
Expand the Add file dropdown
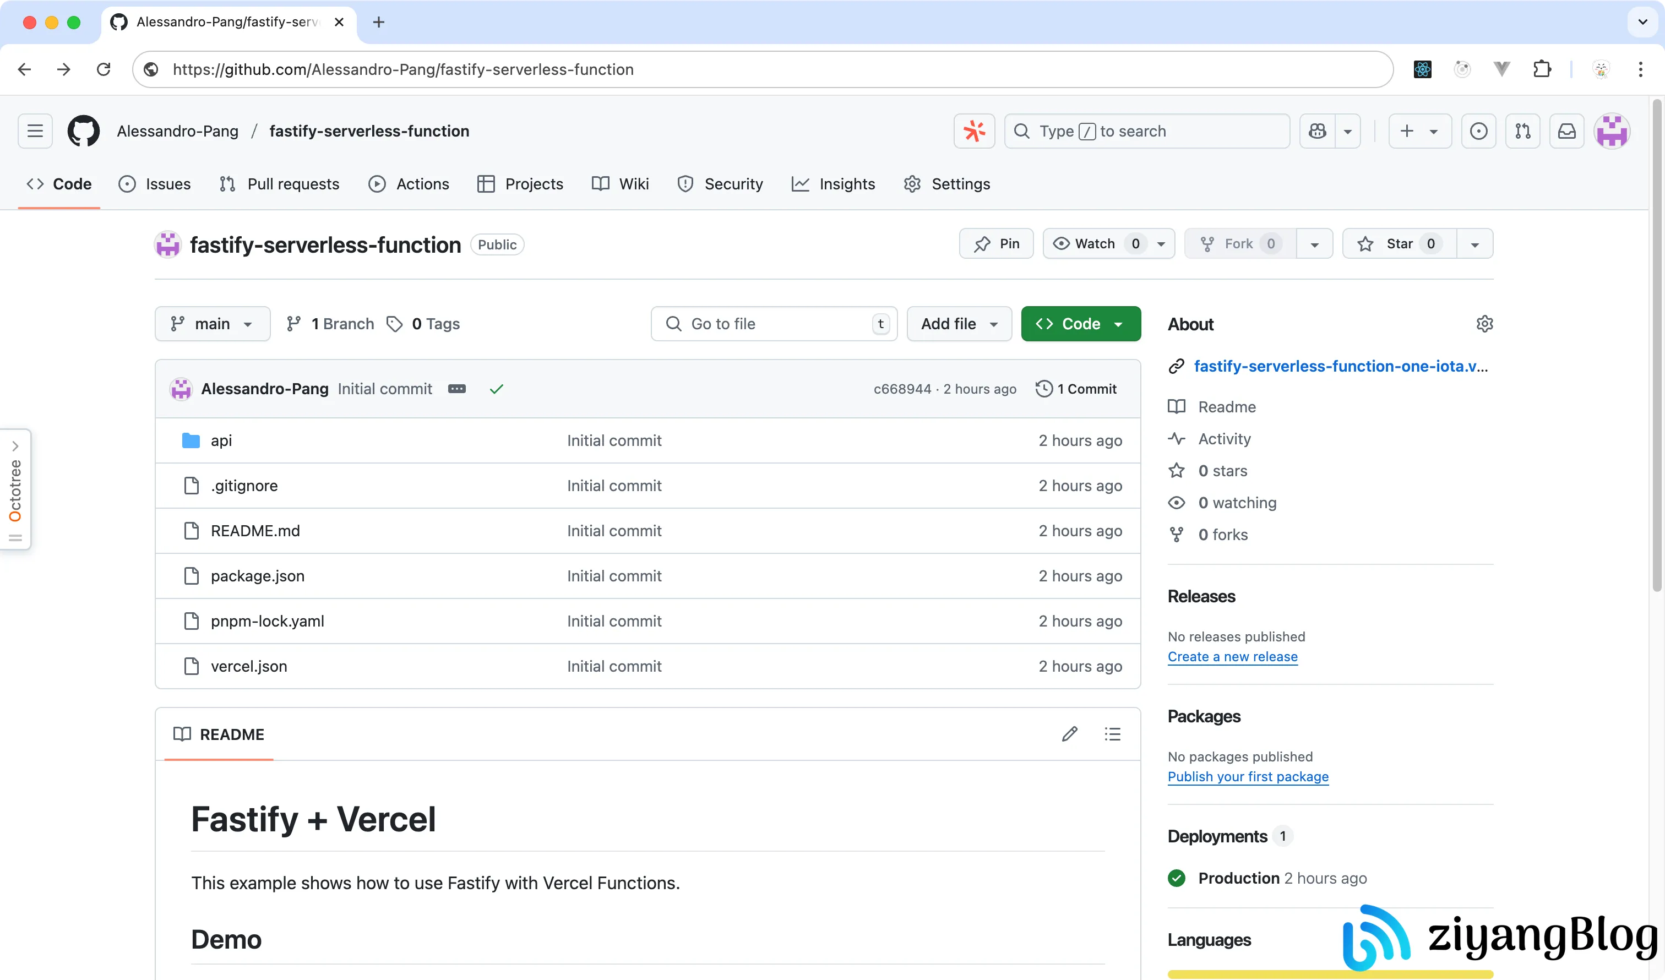(x=959, y=324)
